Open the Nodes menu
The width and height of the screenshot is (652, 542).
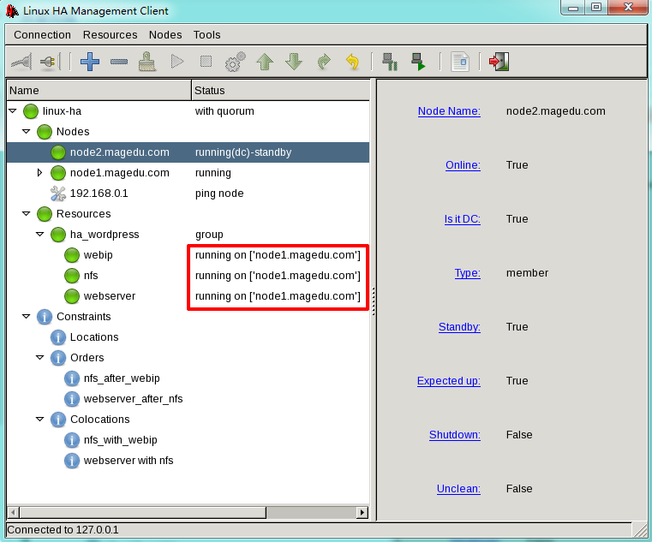point(165,35)
